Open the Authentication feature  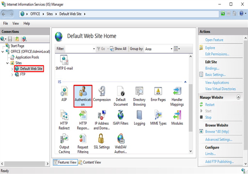[83, 96]
